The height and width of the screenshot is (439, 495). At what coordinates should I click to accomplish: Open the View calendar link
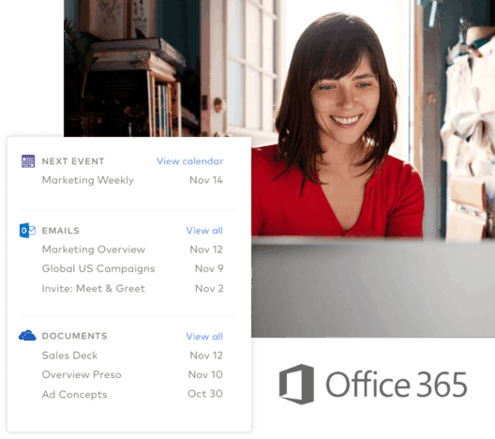tap(189, 161)
